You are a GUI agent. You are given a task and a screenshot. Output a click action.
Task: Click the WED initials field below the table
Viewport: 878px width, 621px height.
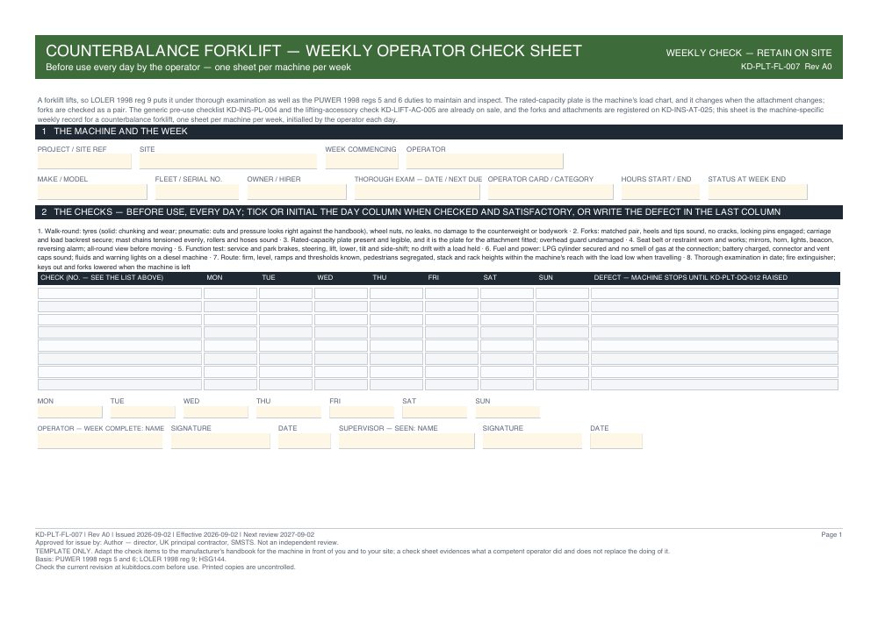click(216, 412)
